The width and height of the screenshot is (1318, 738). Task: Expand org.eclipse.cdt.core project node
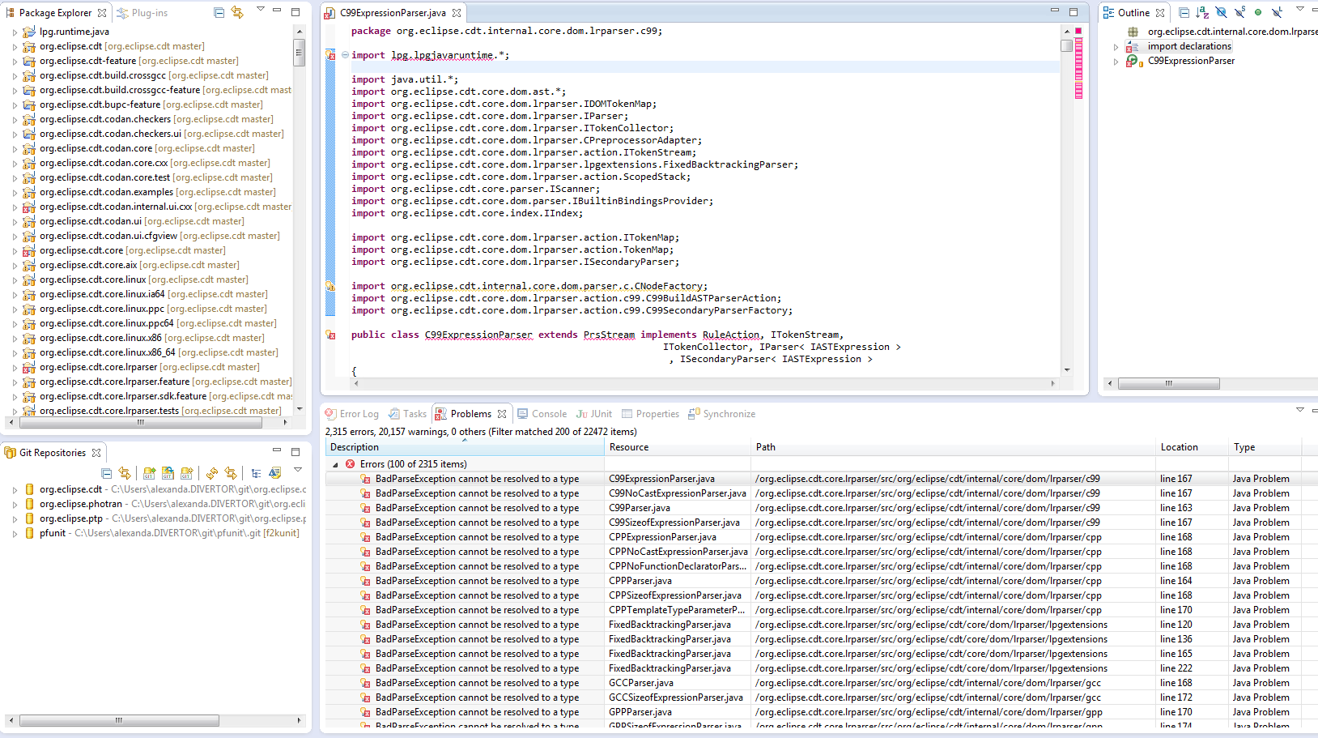(x=15, y=251)
